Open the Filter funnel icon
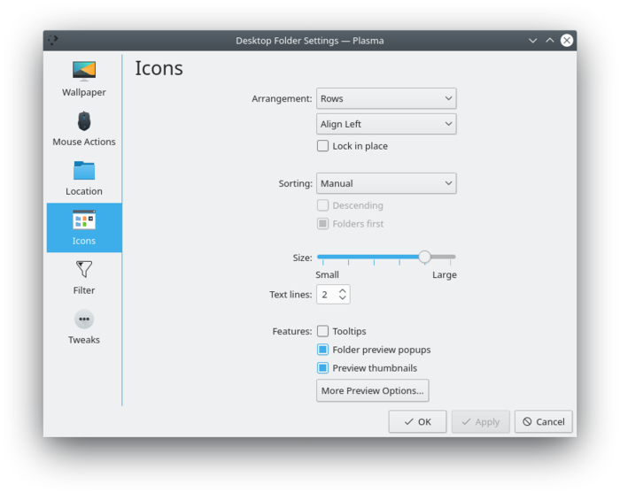The image size is (620, 493). 84,269
